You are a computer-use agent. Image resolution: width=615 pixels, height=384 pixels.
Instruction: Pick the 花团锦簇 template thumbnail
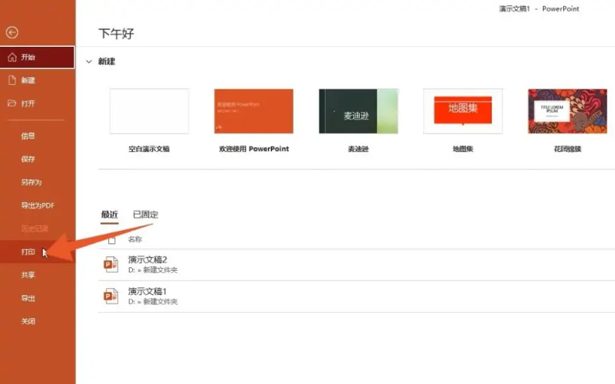click(567, 111)
